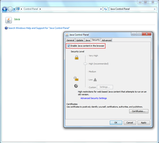
Task: Switch to the Update tab
Action: click(79, 40)
